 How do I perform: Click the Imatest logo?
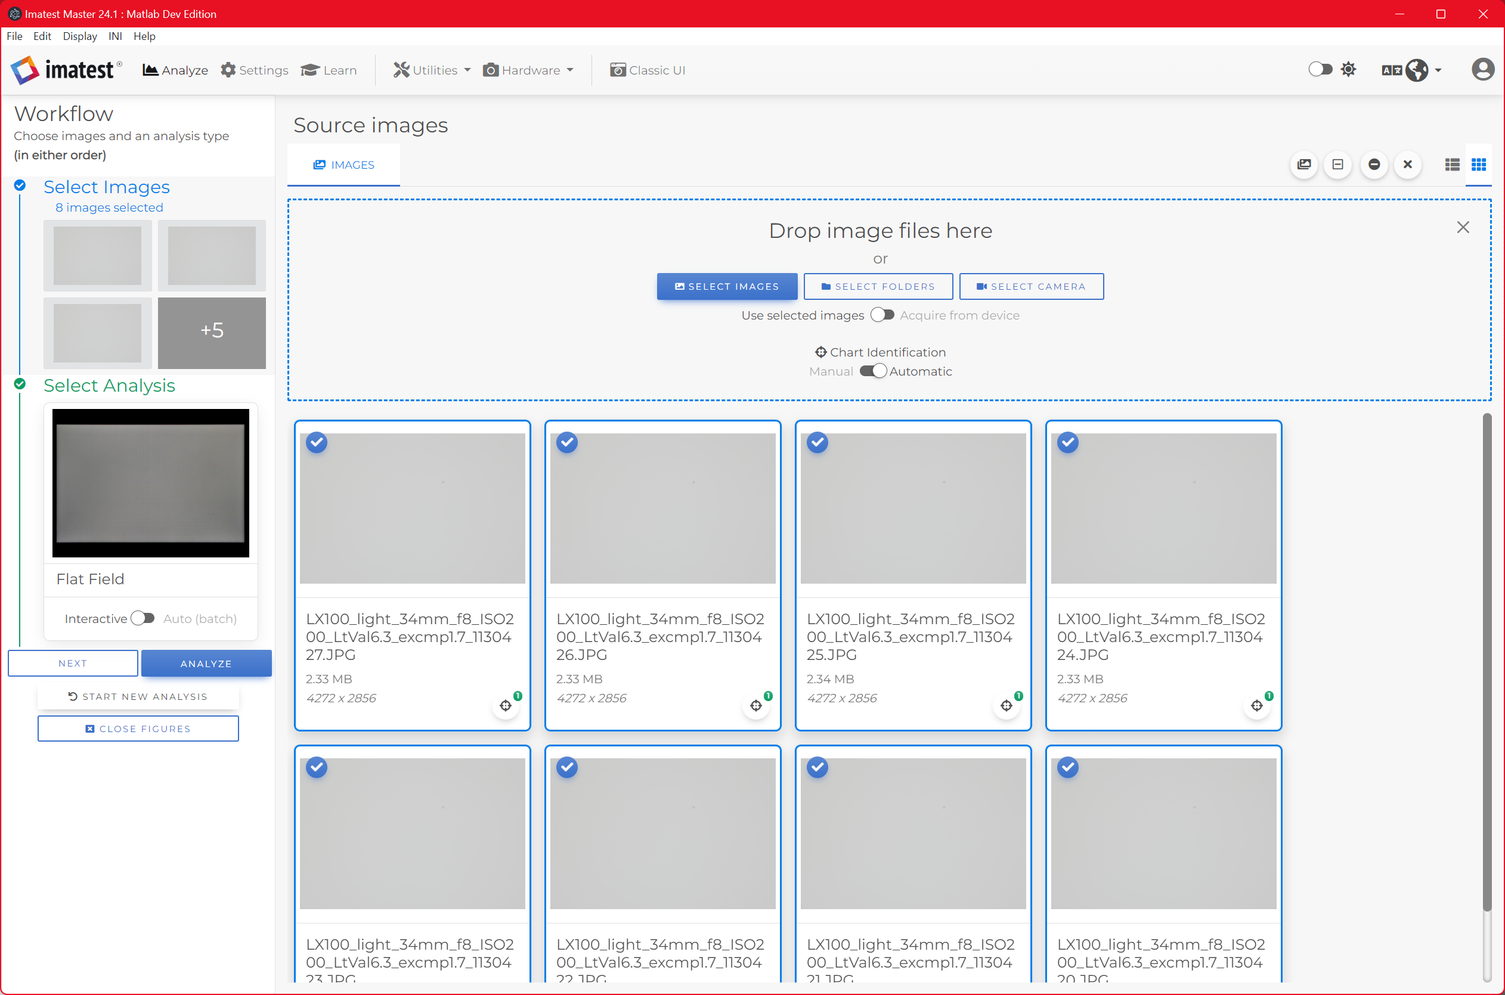tap(66, 70)
